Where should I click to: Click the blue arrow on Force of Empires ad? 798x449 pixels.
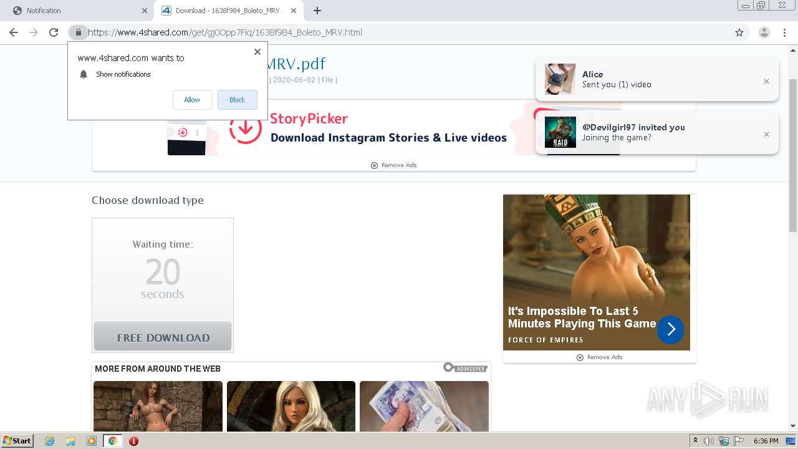point(670,330)
